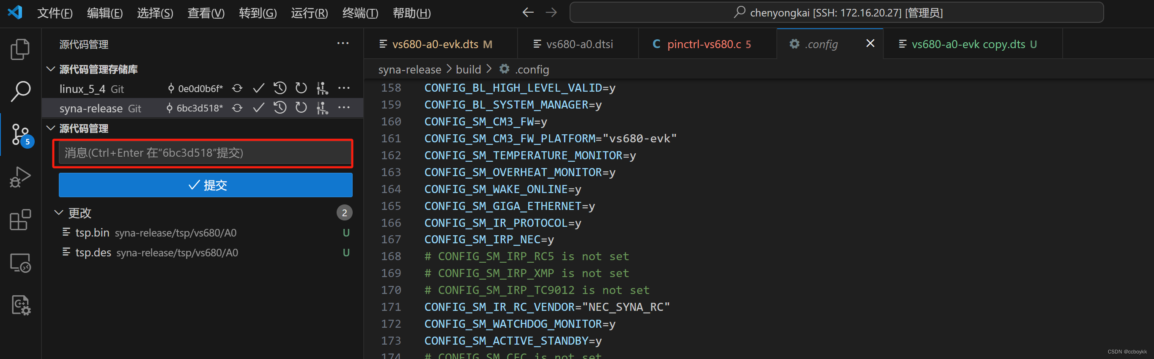The height and width of the screenshot is (359, 1154).
Task: Click the command center search box
Action: click(836, 13)
